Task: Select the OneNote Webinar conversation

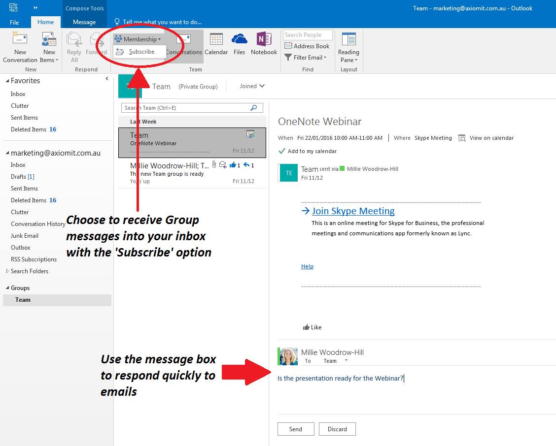Action: point(192,142)
